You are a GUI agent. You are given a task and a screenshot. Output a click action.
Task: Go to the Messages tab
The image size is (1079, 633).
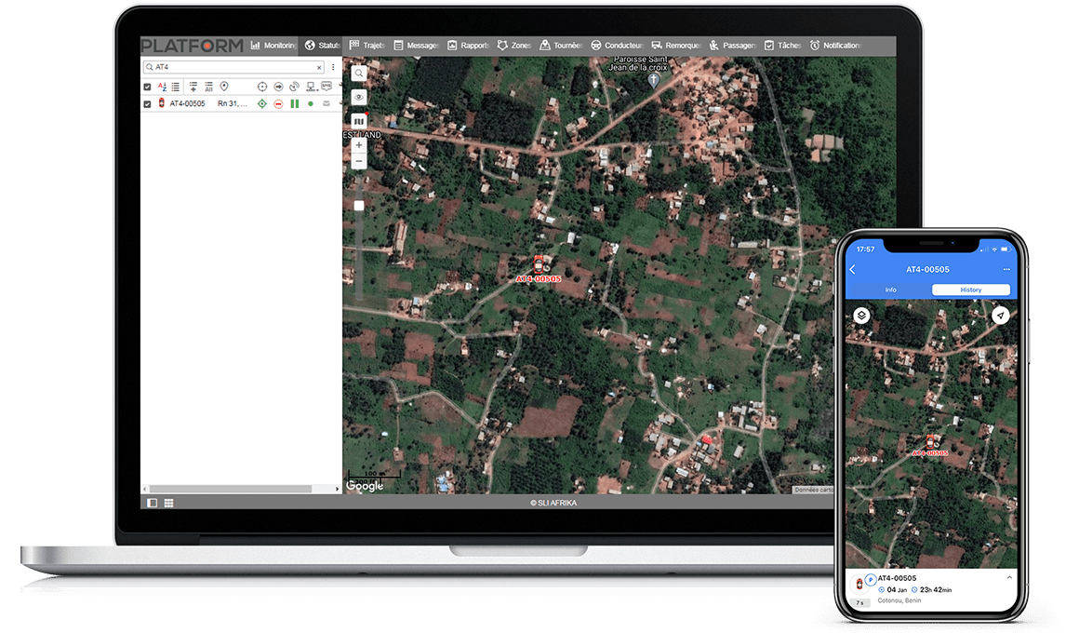[x=416, y=46]
